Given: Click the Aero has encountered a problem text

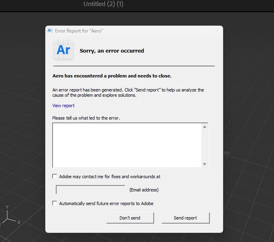Looking at the screenshot, I should pos(112,76).
